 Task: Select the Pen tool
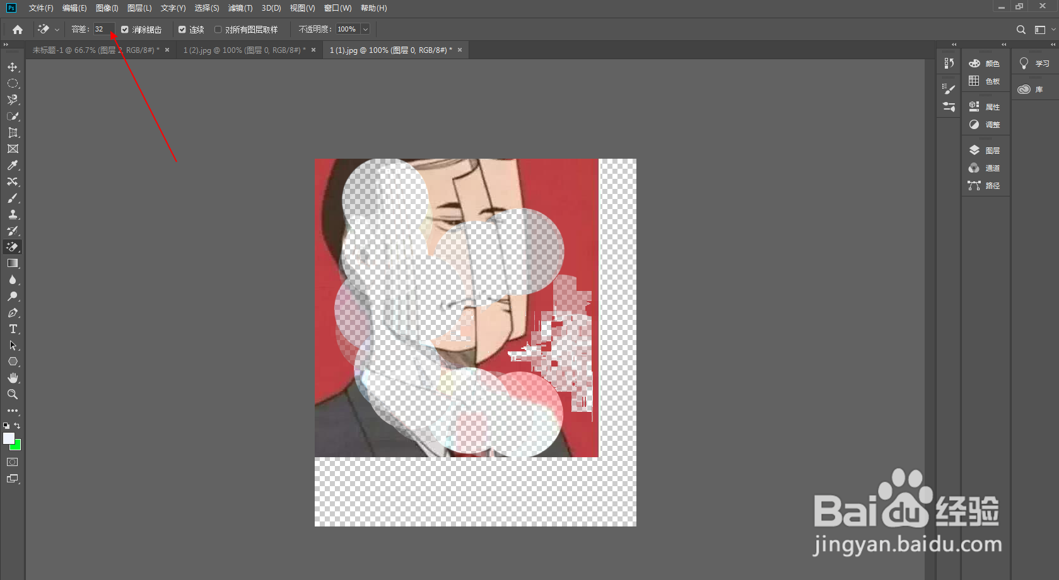pos(13,312)
